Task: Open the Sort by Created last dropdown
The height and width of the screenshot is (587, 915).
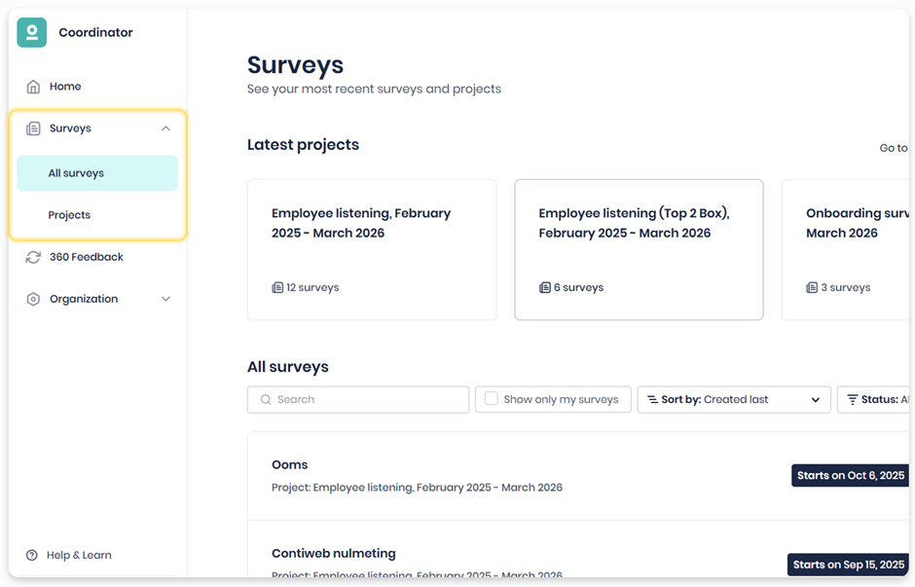Action: [x=734, y=400]
